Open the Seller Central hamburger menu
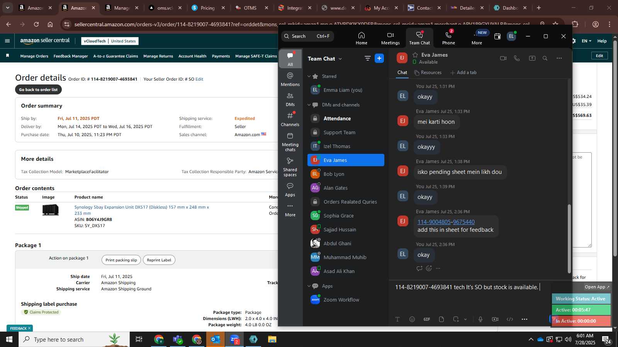This screenshot has width=618, height=347. tap(7, 41)
